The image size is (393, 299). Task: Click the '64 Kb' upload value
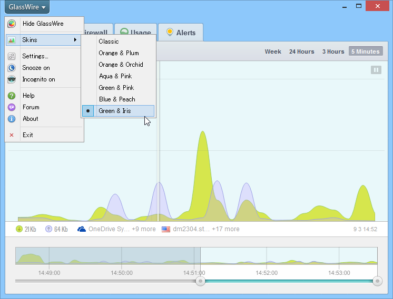(x=61, y=229)
